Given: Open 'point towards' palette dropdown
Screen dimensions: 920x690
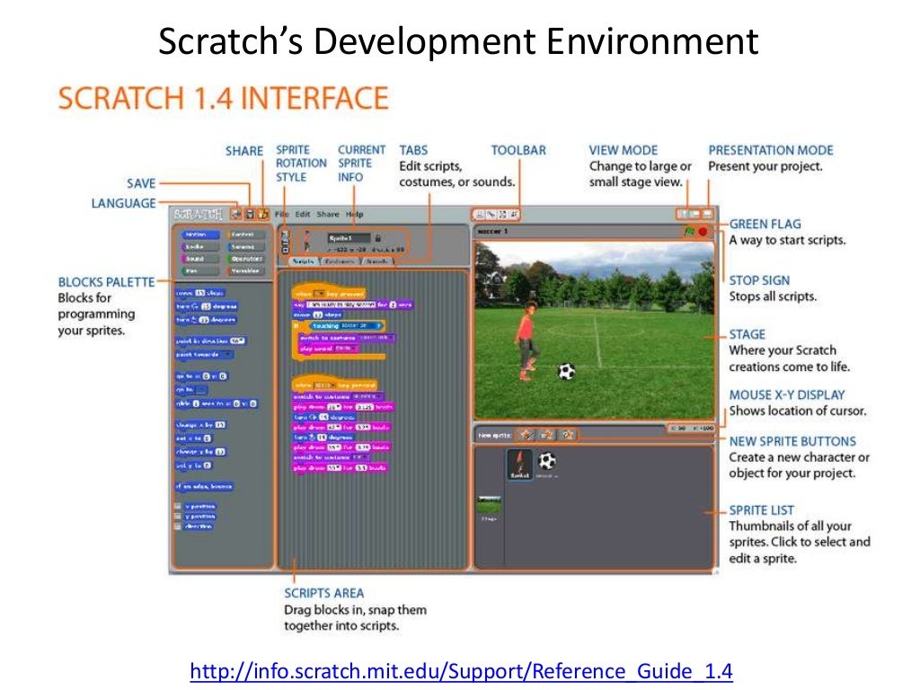Looking at the screenshot, I should coord(227,354).
